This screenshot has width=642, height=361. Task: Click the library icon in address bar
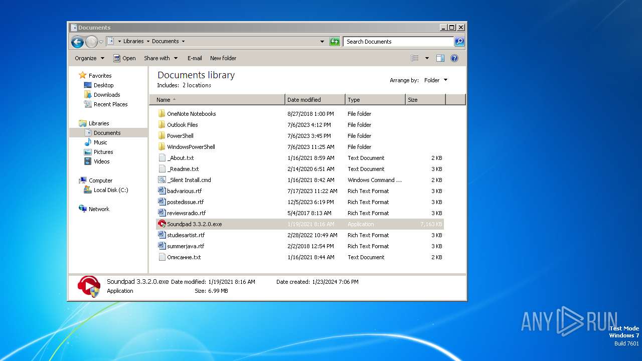110,42
